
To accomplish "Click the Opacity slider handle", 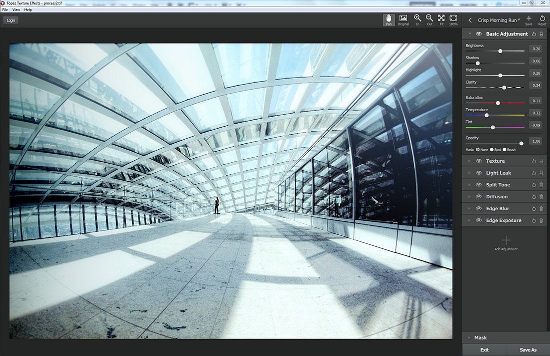I will tap(521, 143).
